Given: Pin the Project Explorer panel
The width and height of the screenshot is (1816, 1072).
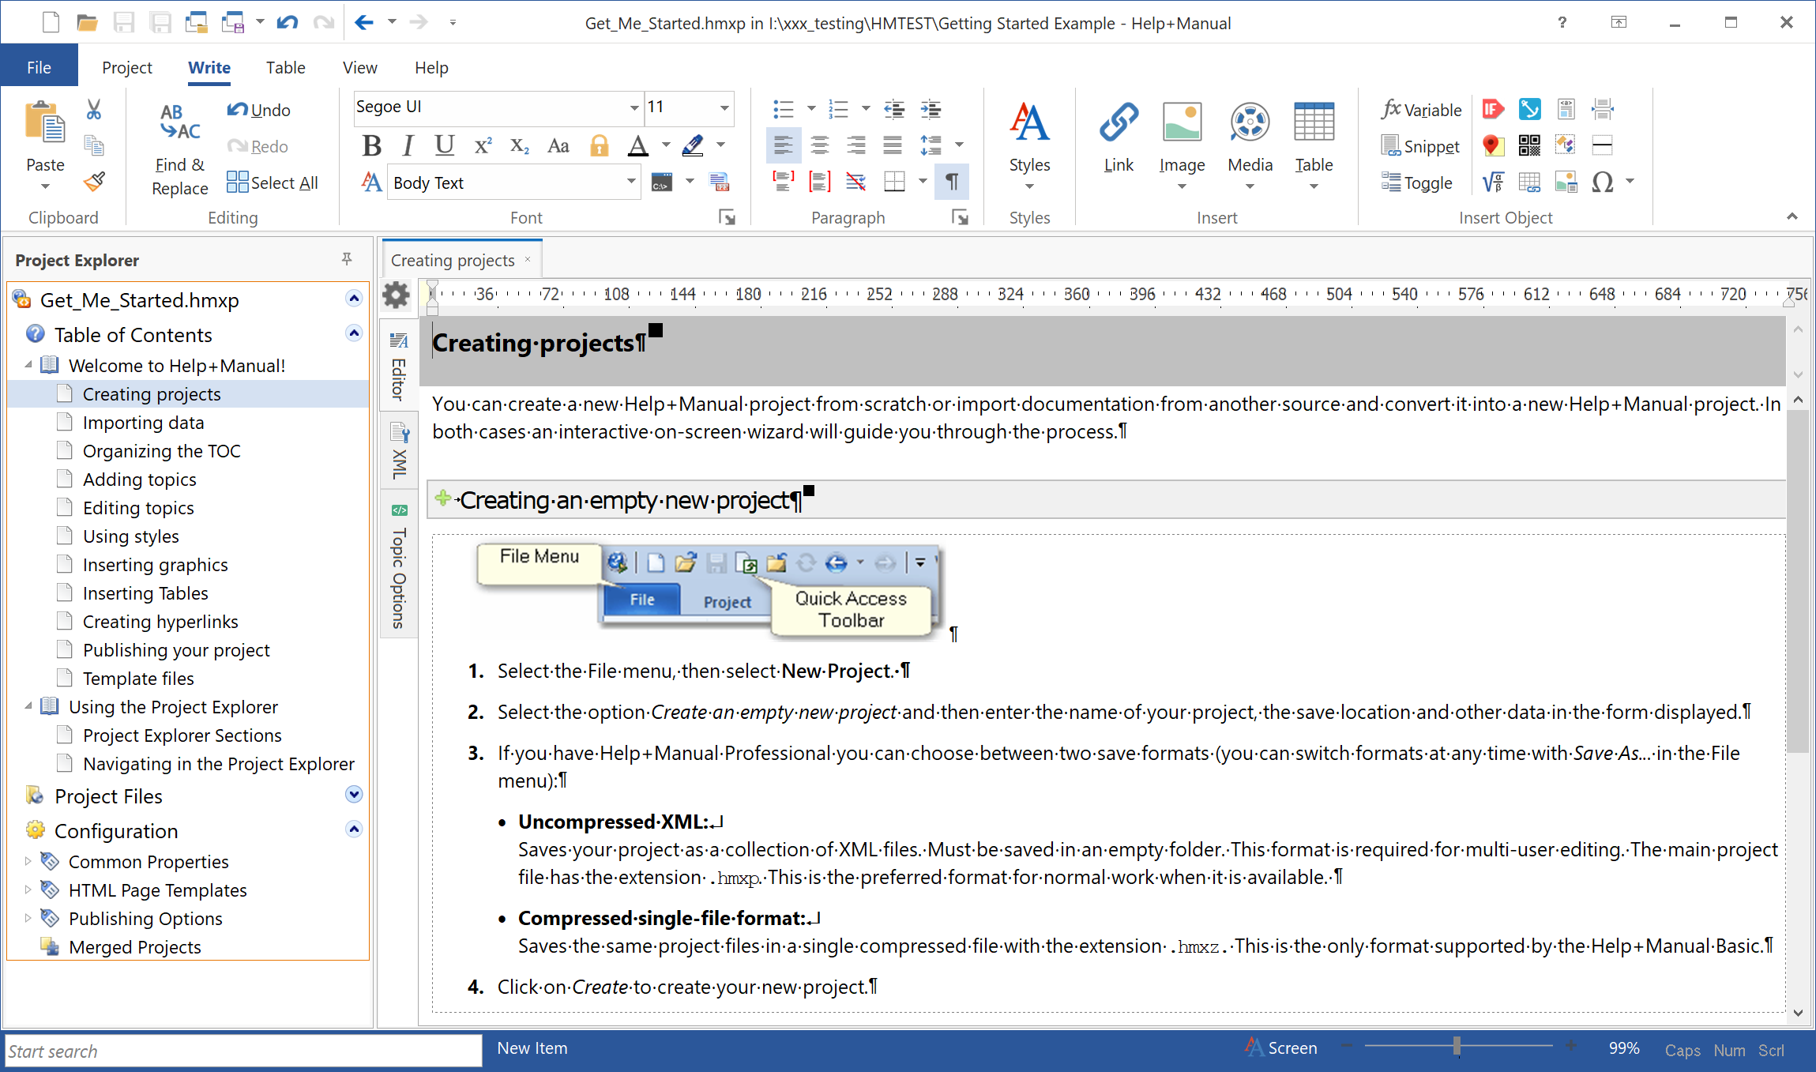Looking at the screenshot, I should coord(347,259).
